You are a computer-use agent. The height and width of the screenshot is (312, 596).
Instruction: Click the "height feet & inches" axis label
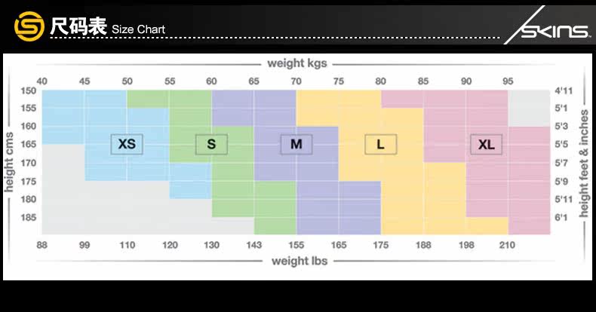[585, 163]
